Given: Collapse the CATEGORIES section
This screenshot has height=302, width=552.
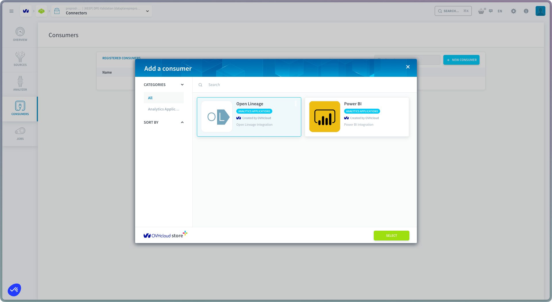Looking at the screenshot, I should click(x=164, y=85).
